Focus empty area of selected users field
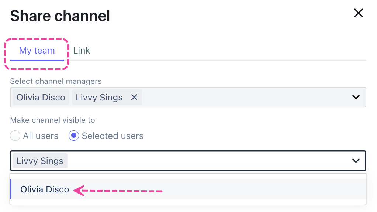The image size is (377, 212). [207, 161]
